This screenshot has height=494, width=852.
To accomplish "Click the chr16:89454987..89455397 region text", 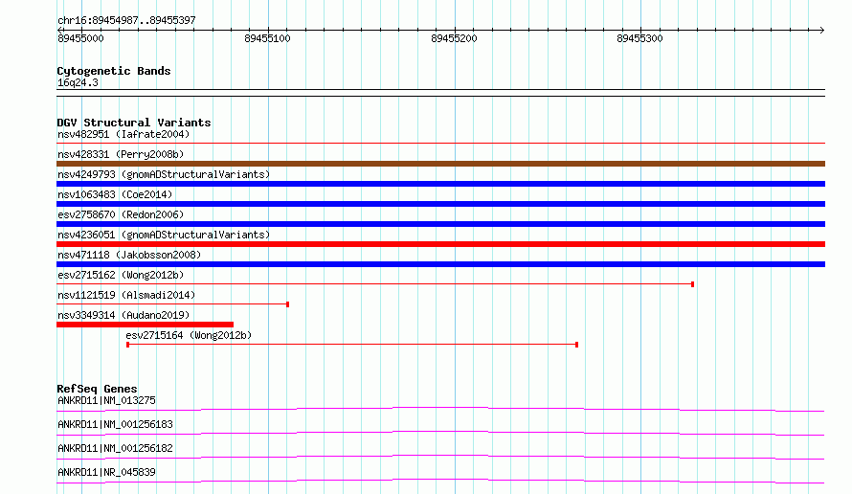I will point(126,21).
